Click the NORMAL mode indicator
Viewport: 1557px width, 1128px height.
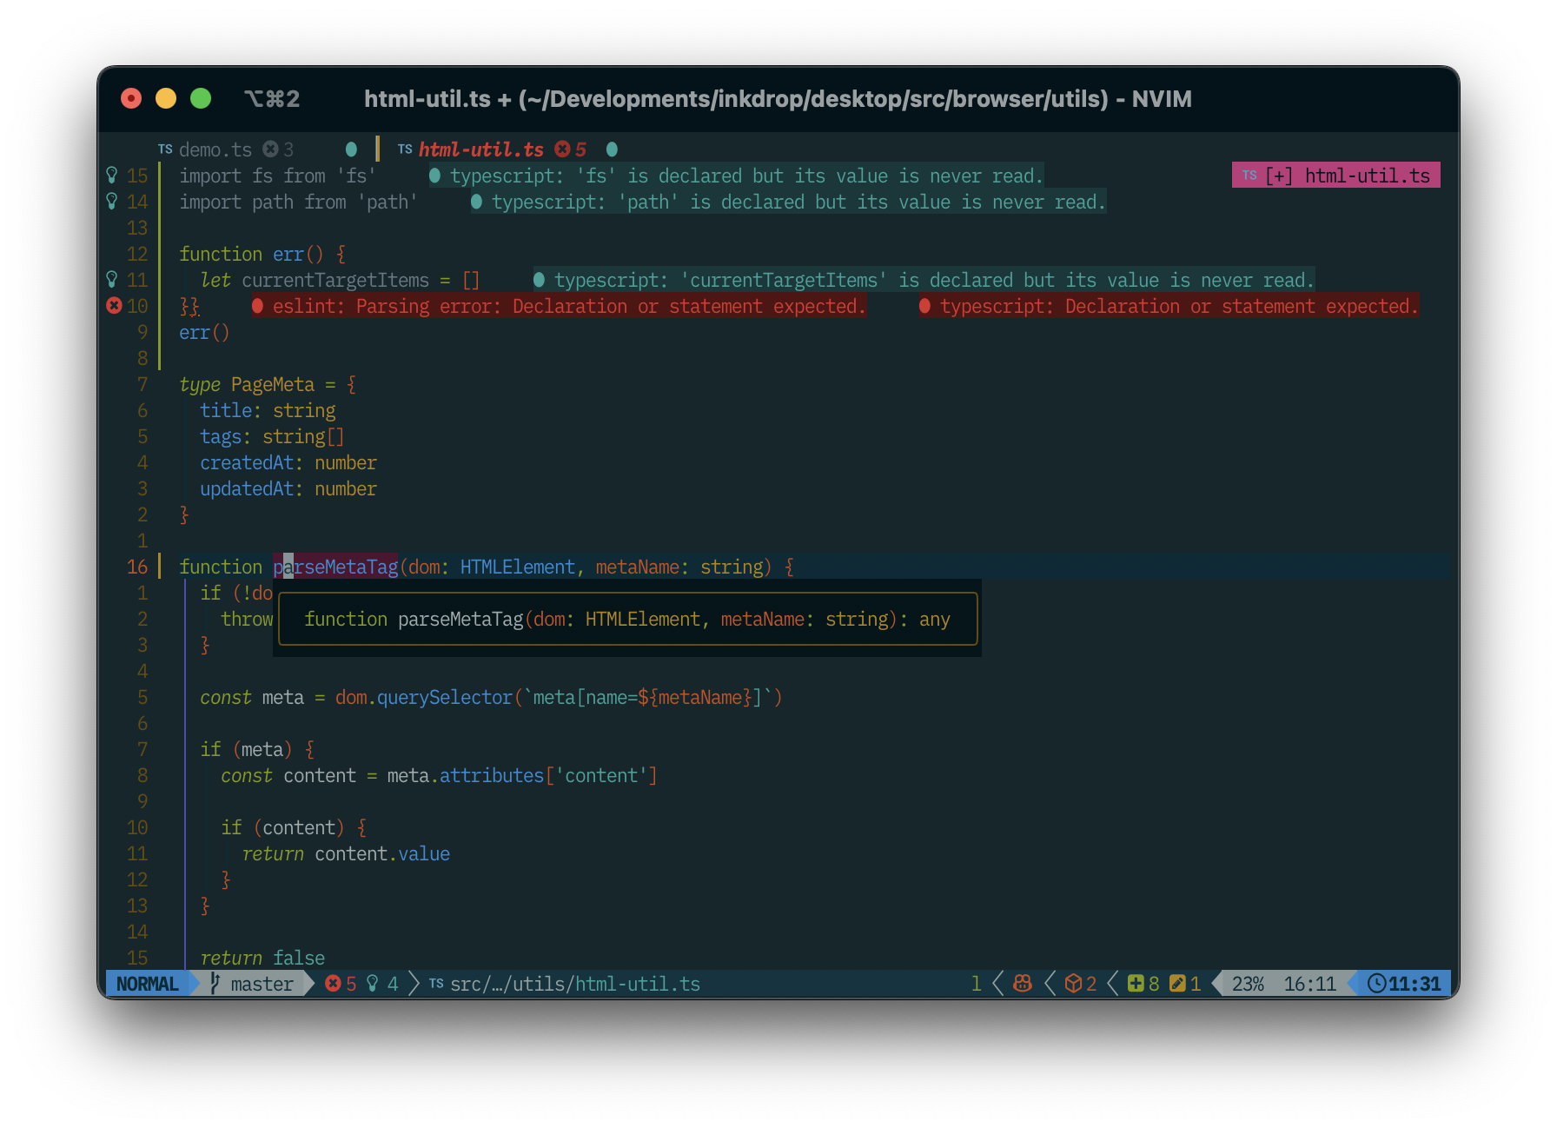(x=147, y=984)
